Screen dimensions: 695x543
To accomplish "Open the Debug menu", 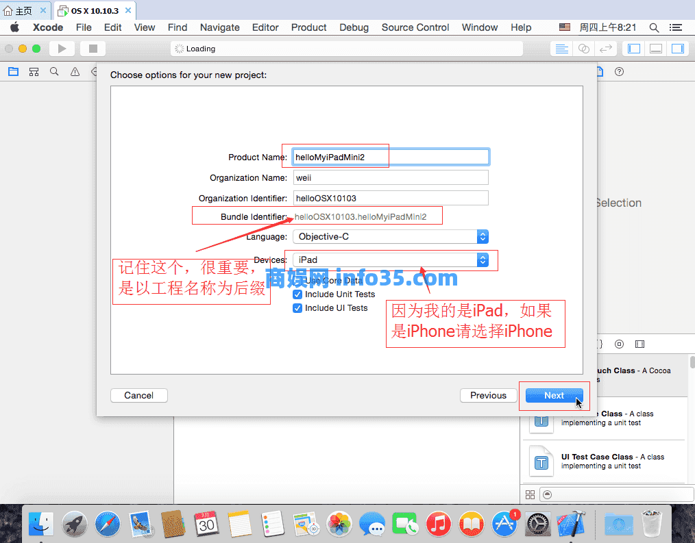I will pyautogui.click(x=354, y=27).
